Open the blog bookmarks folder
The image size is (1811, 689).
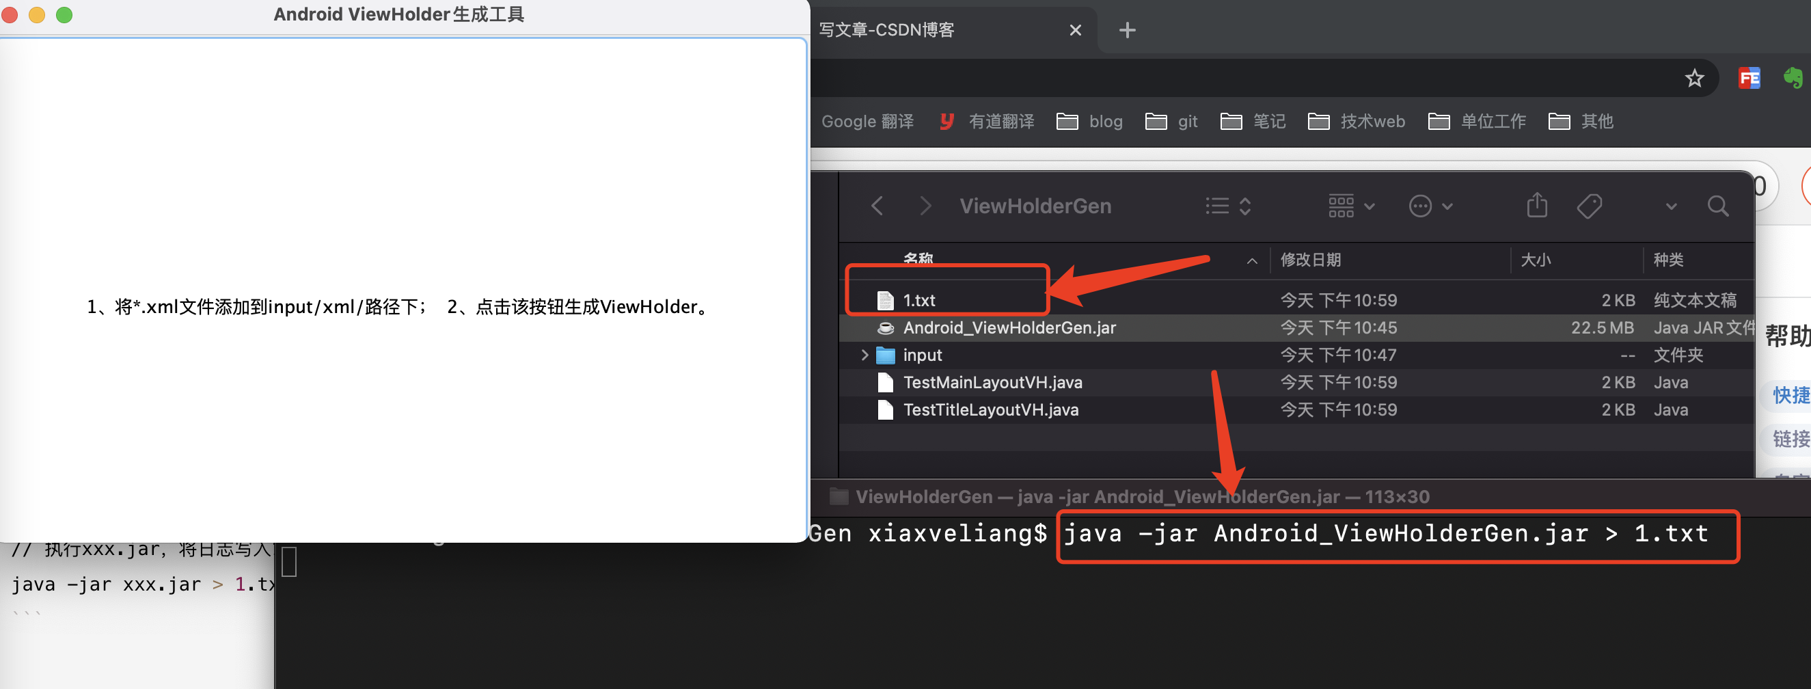click(1090, 122)
